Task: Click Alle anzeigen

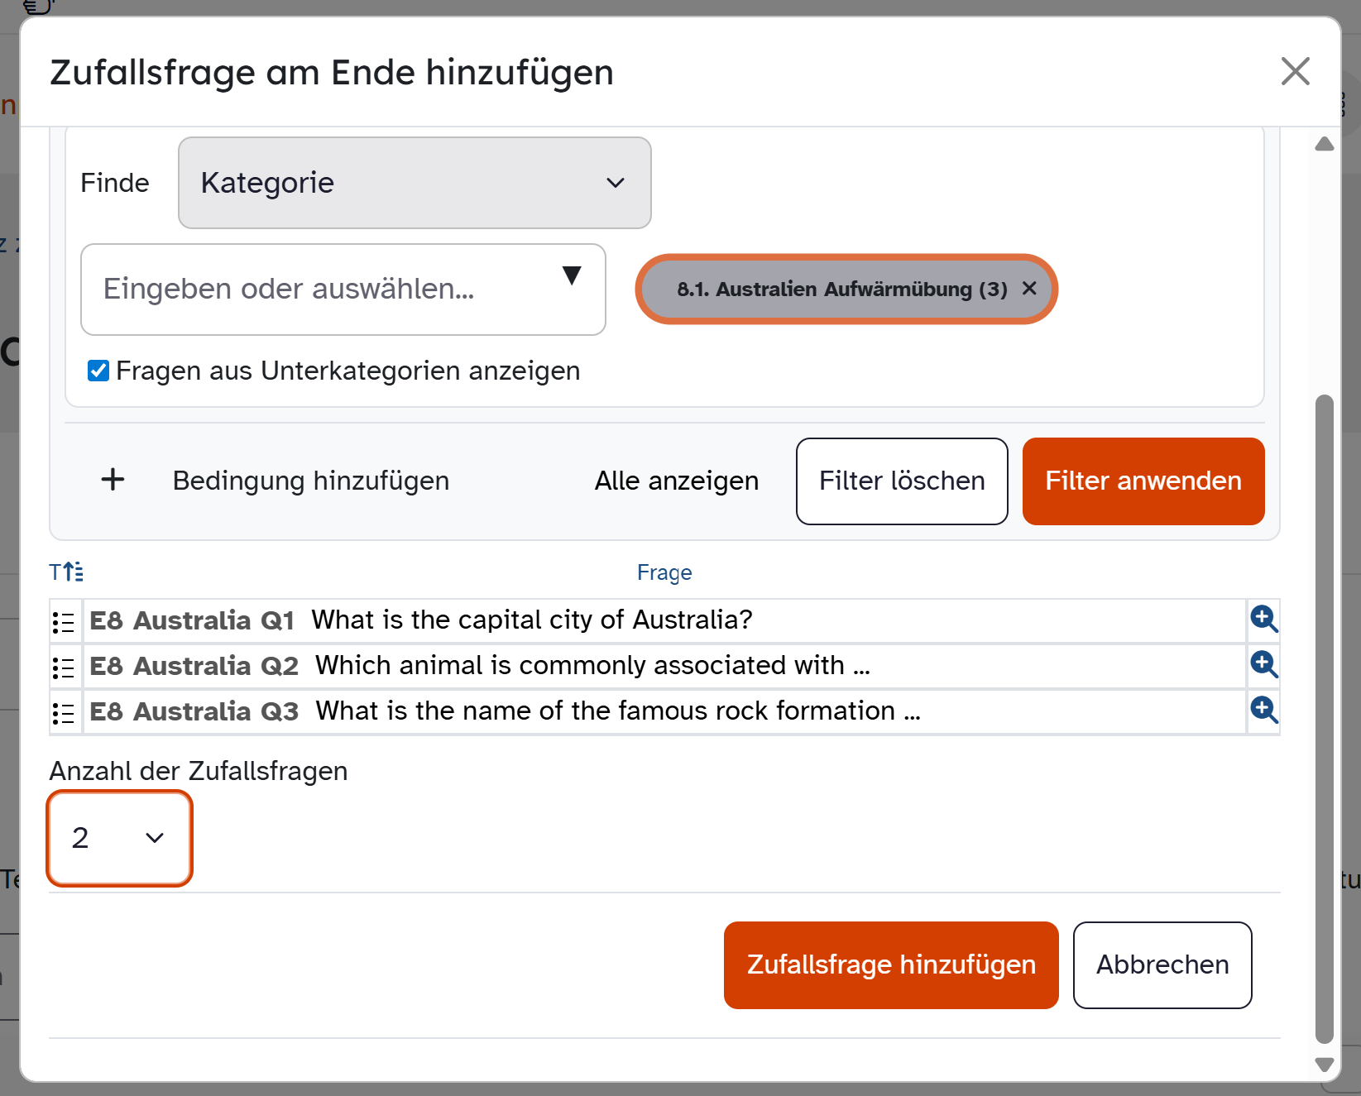Action: tap(676, 481)
